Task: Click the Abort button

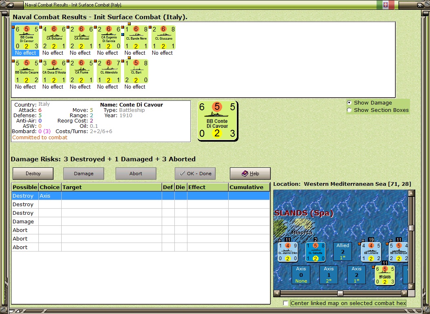Action: (136, 174)
